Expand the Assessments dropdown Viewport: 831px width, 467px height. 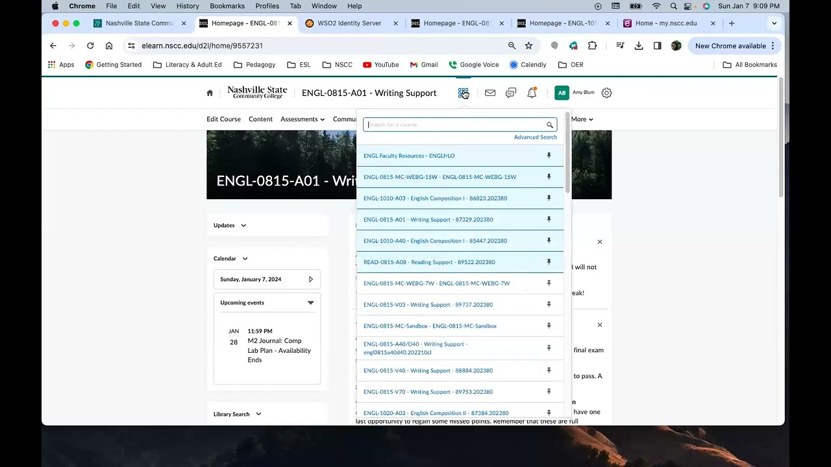[x=303, y=119]
